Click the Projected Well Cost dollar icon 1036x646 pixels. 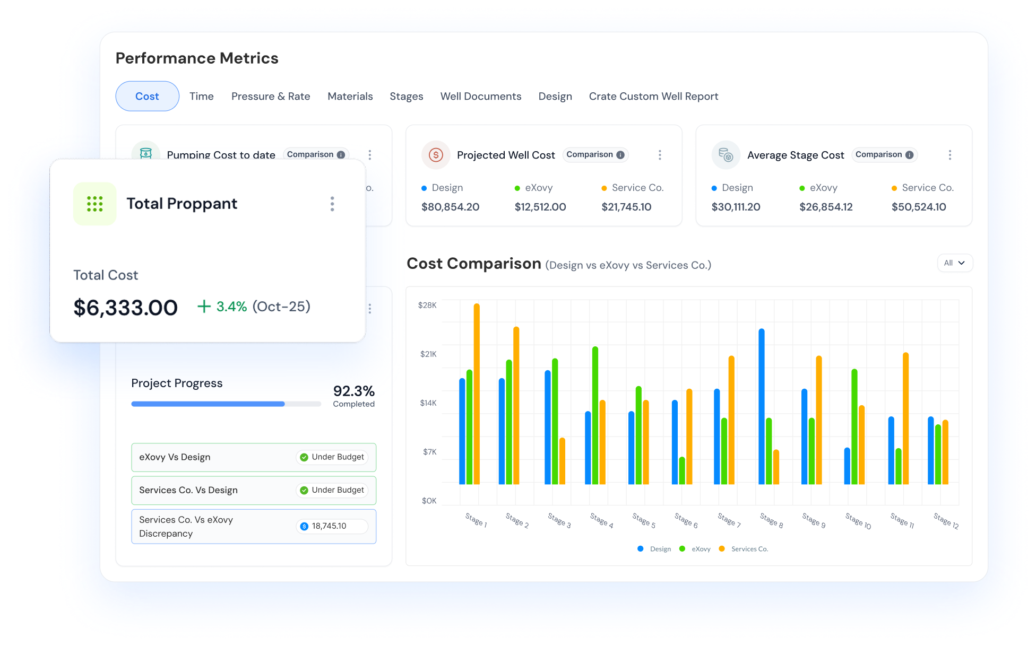tap(436, 155)
